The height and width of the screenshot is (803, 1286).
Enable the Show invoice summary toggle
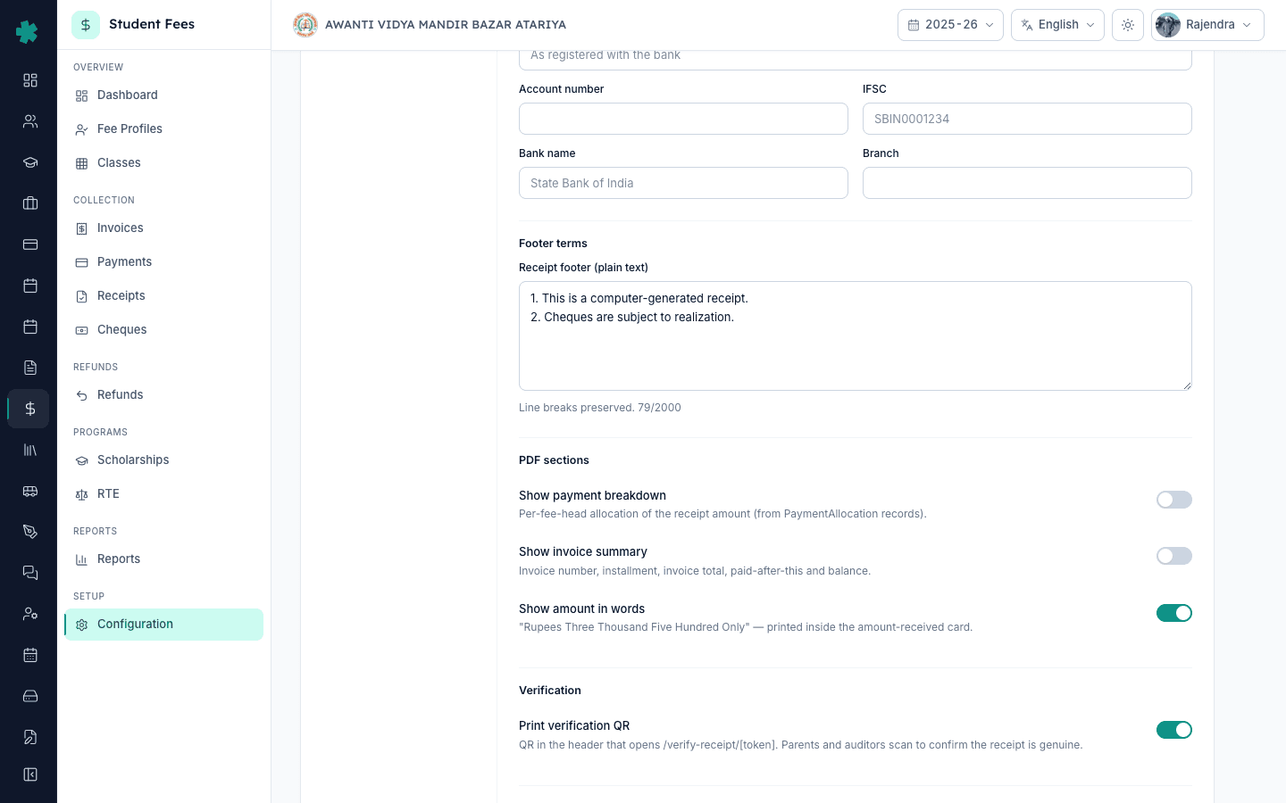click(1173, 556)
